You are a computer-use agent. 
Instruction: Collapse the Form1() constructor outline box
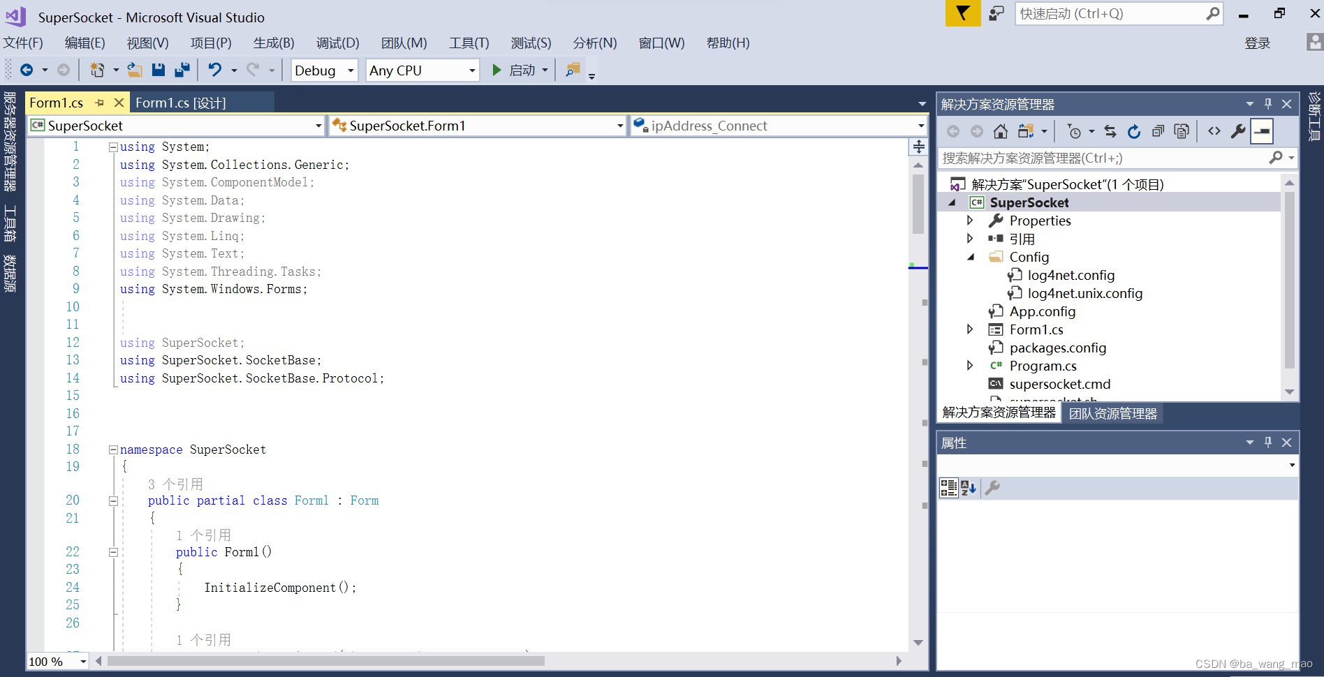pyautogui.click(x=113, y=552)
